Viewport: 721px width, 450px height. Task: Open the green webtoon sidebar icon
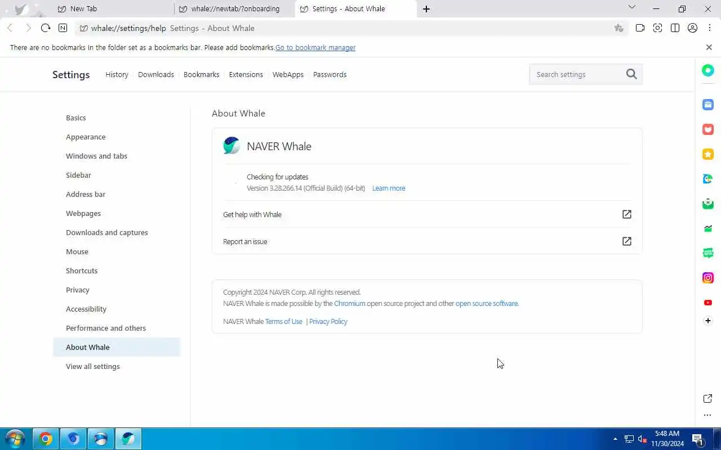(x=708, y=253)
